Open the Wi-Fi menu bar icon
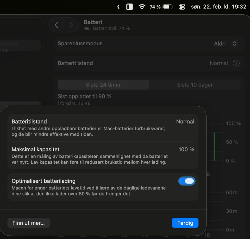 (142, 7)
